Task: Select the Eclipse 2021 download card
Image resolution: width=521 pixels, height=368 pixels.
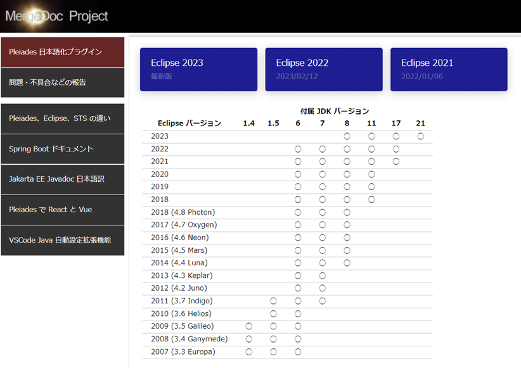Action: pos(449,70)
